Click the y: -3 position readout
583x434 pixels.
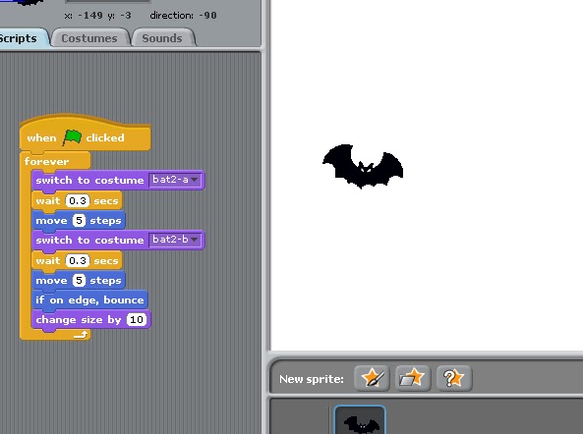coord(119,16)
